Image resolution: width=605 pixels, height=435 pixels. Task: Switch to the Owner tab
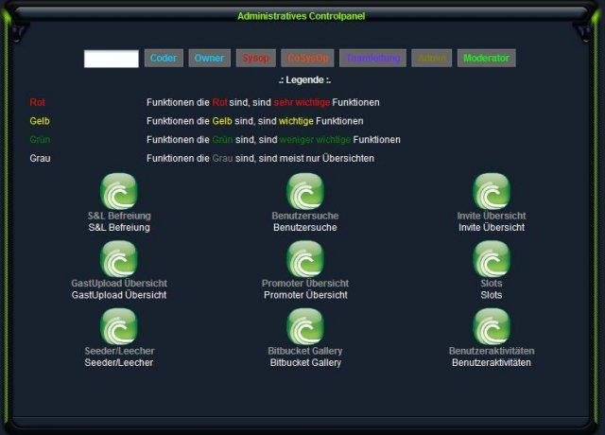click(x=209, y=59)
